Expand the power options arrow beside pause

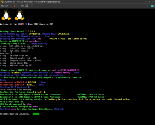[19, 6]
